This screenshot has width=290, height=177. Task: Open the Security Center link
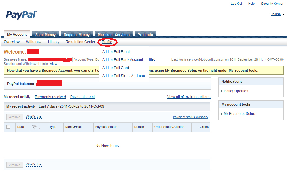[272, 4]
